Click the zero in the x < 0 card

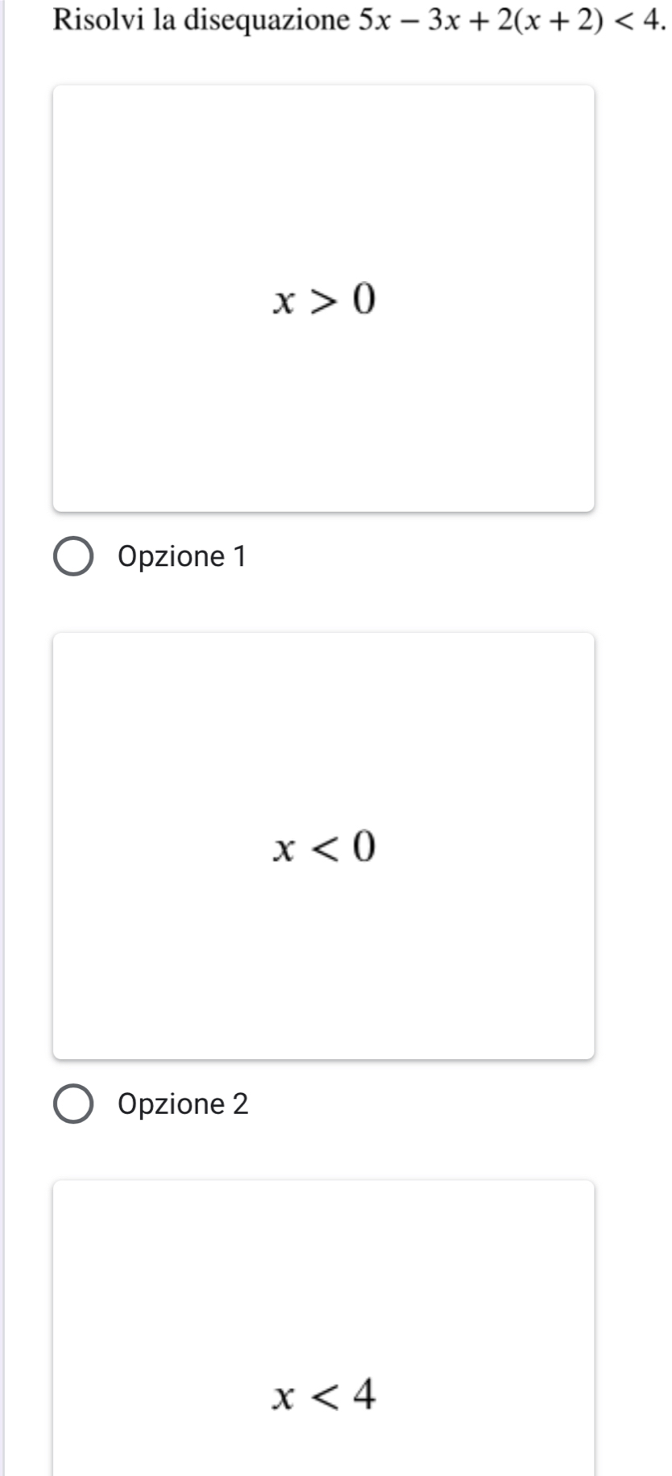(365, 846)
